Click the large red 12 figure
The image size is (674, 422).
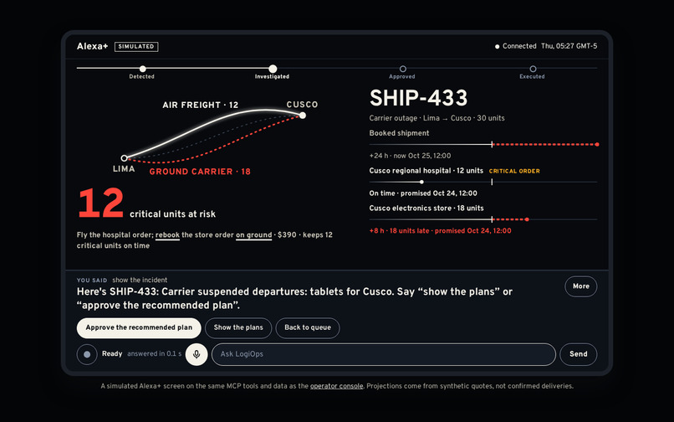[x=101, y=203]
